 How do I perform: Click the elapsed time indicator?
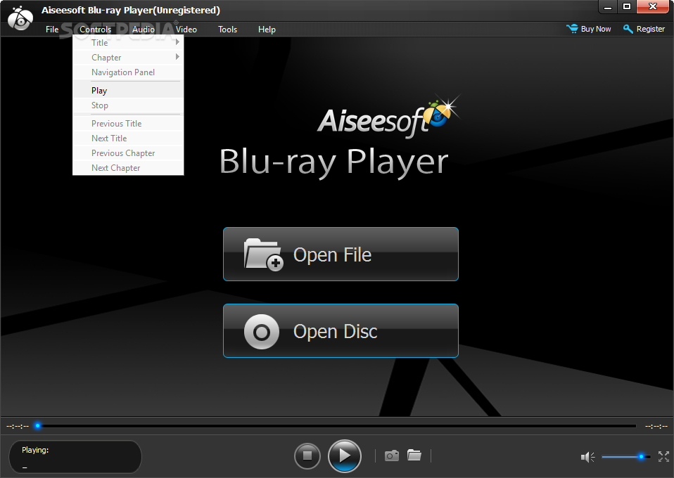(x=18, y=427)
